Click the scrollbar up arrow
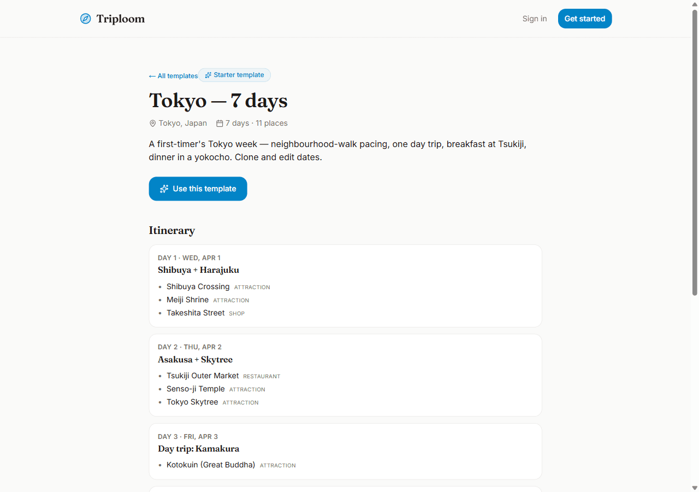The width and height of the screenshot is (699, 492). tap(695, 4)
